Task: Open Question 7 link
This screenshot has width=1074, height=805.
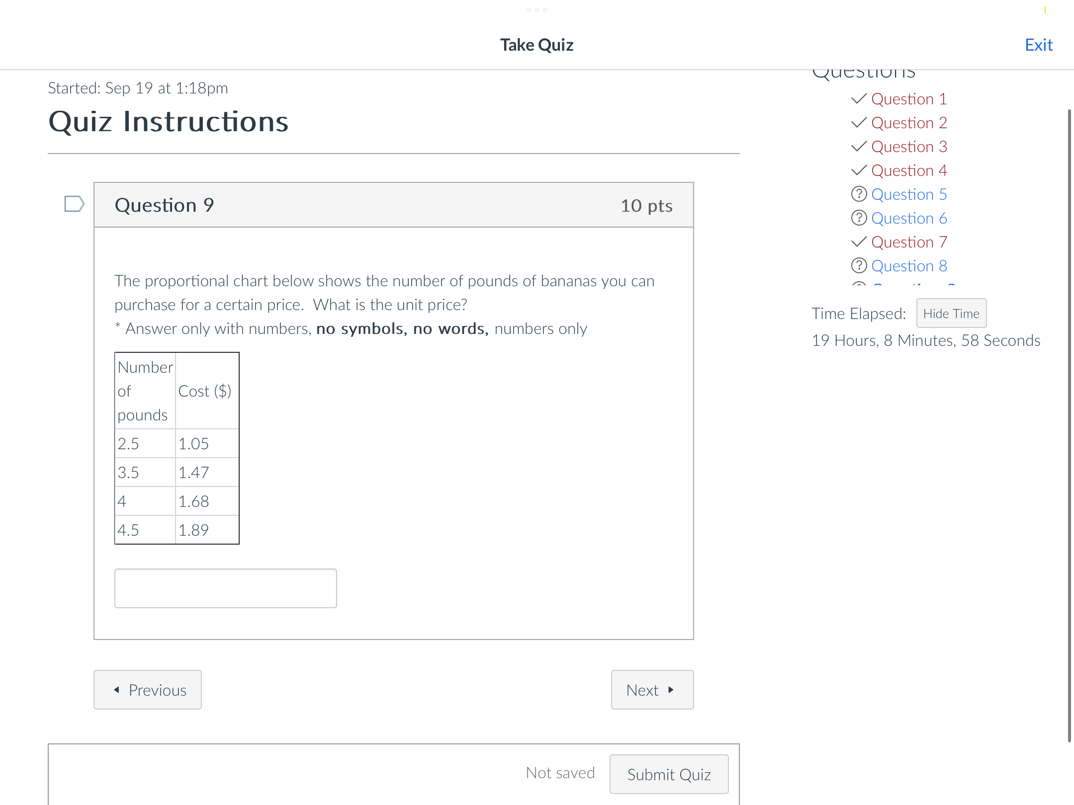Action: [909, 242]
